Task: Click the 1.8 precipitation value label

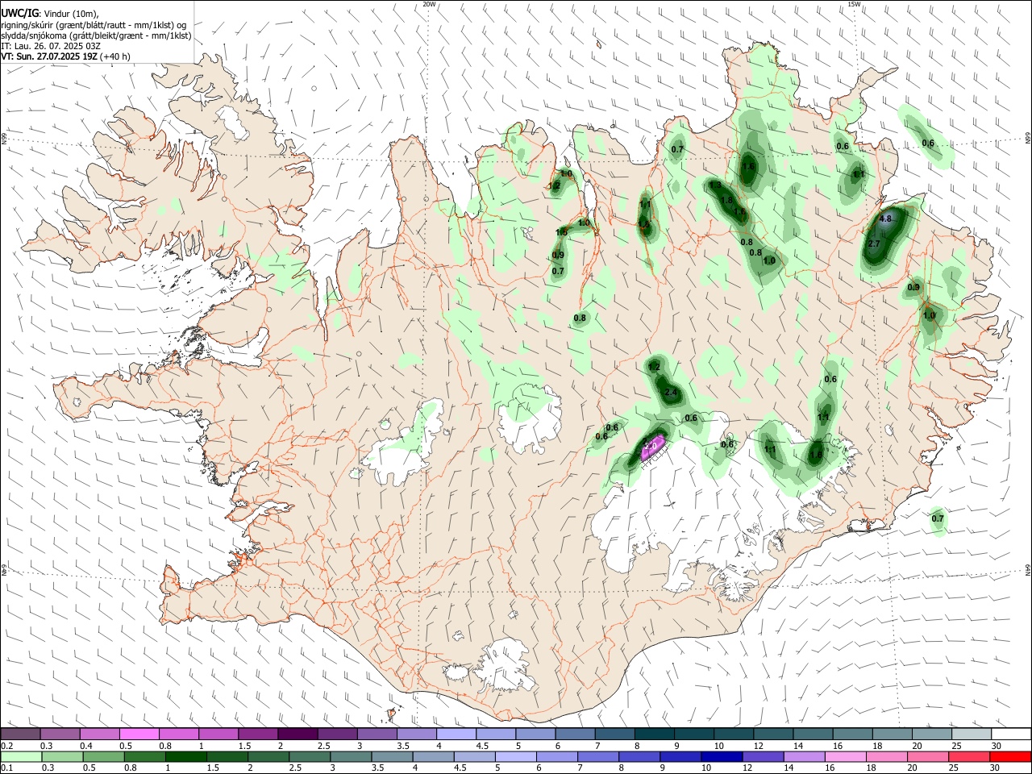Action: [x=726, y=201]
